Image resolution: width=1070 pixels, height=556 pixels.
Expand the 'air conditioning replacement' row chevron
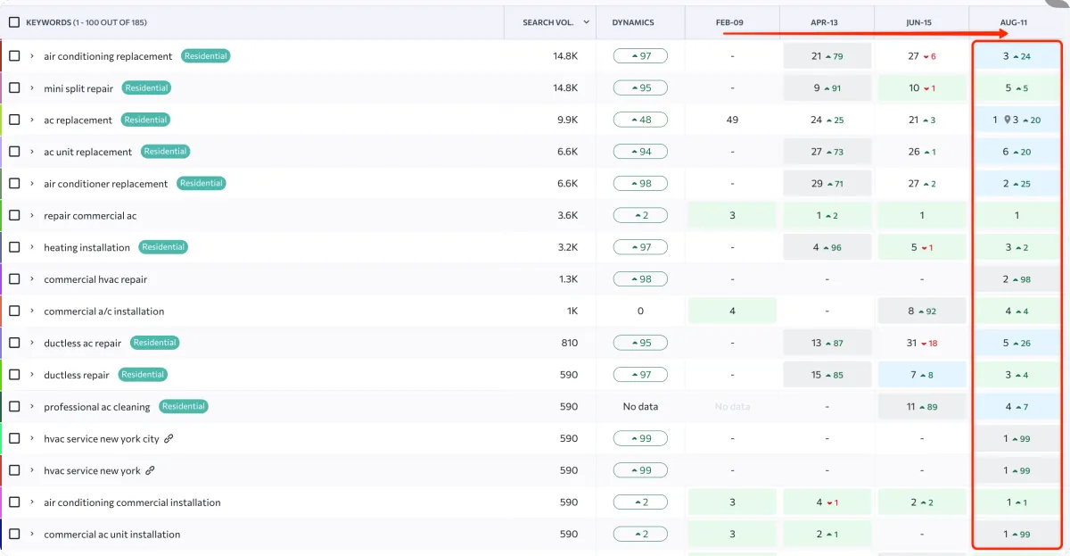tap(32, 56)
